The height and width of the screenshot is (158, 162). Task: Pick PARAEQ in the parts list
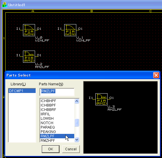pyautogui.click(x=57, y=127)
